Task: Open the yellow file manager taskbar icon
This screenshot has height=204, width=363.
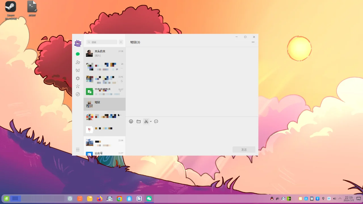Action: [90, 199]
